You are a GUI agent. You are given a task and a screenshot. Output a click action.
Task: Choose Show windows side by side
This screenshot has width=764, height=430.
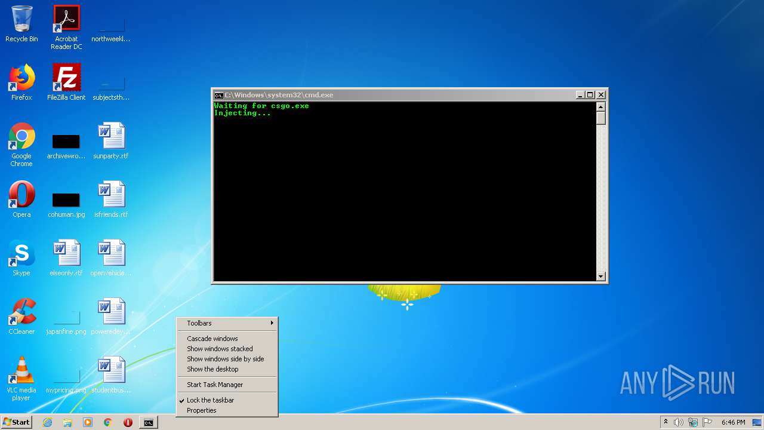[227, 359]
